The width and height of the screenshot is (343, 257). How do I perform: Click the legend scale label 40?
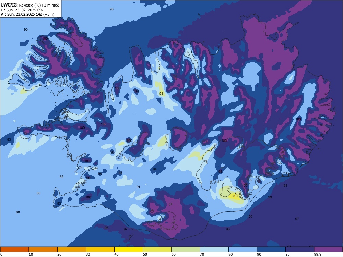[x=116, y=254]
